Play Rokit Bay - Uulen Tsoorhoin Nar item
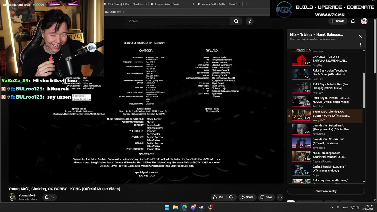Viewport: 377px width, 212px height. click(x=325, y=74)
